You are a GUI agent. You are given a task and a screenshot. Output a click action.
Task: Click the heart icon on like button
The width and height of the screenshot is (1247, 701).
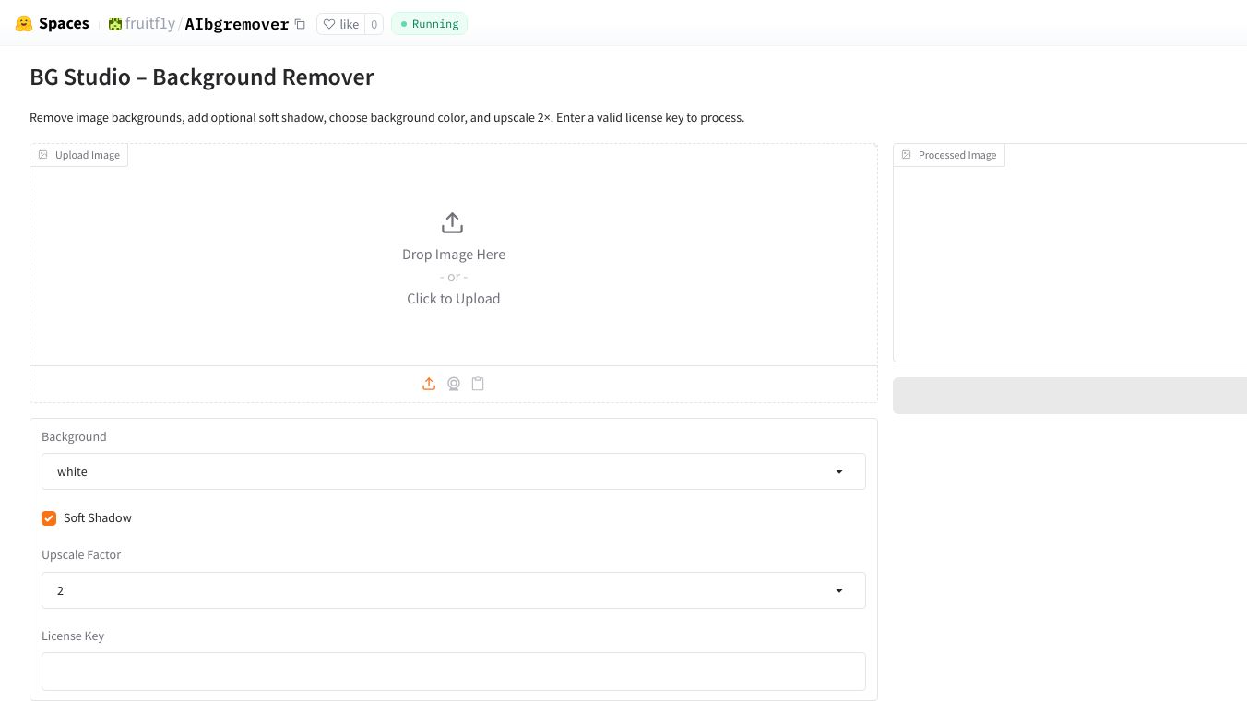[x=329, y=24]
